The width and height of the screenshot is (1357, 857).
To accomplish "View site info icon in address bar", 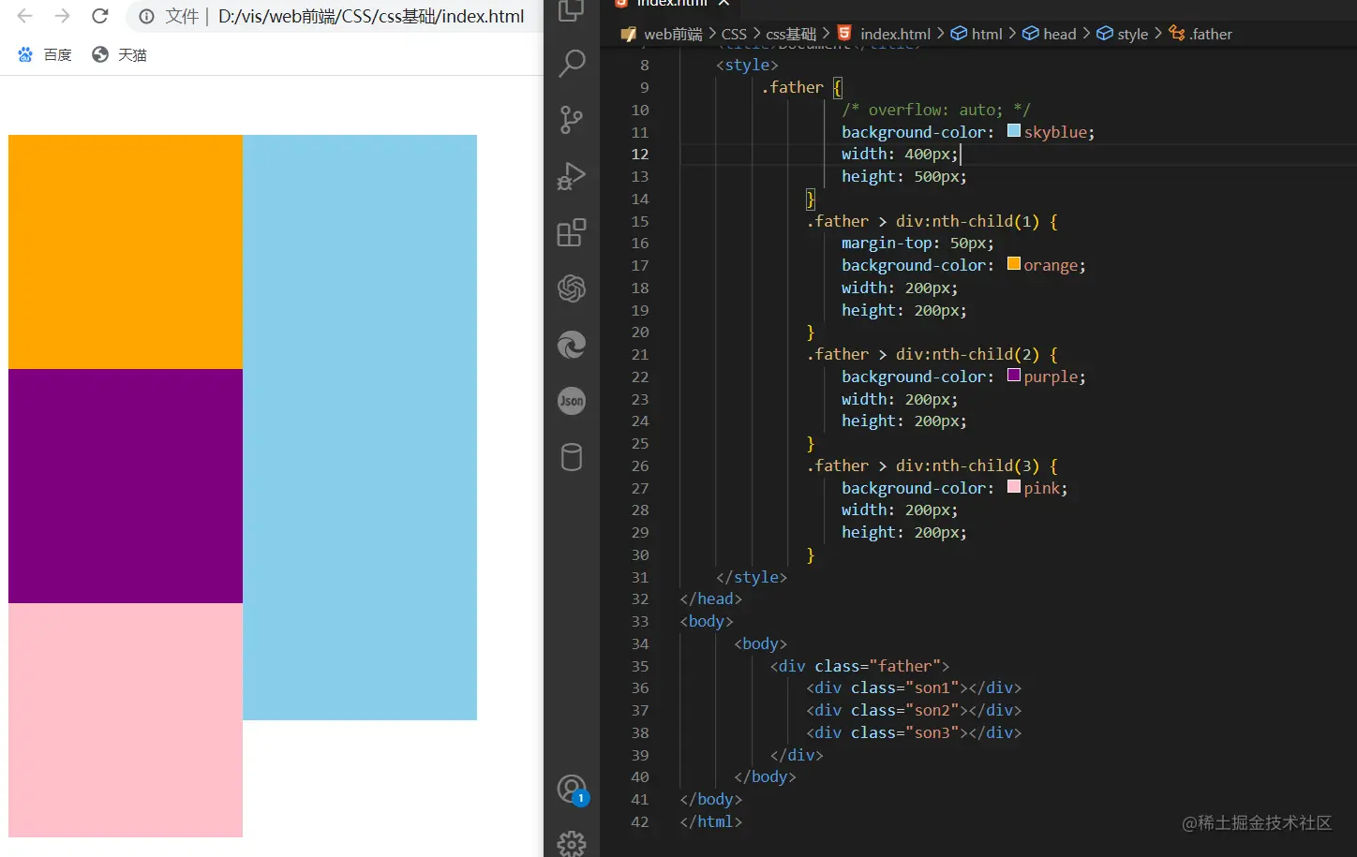I will click(146, 16).
